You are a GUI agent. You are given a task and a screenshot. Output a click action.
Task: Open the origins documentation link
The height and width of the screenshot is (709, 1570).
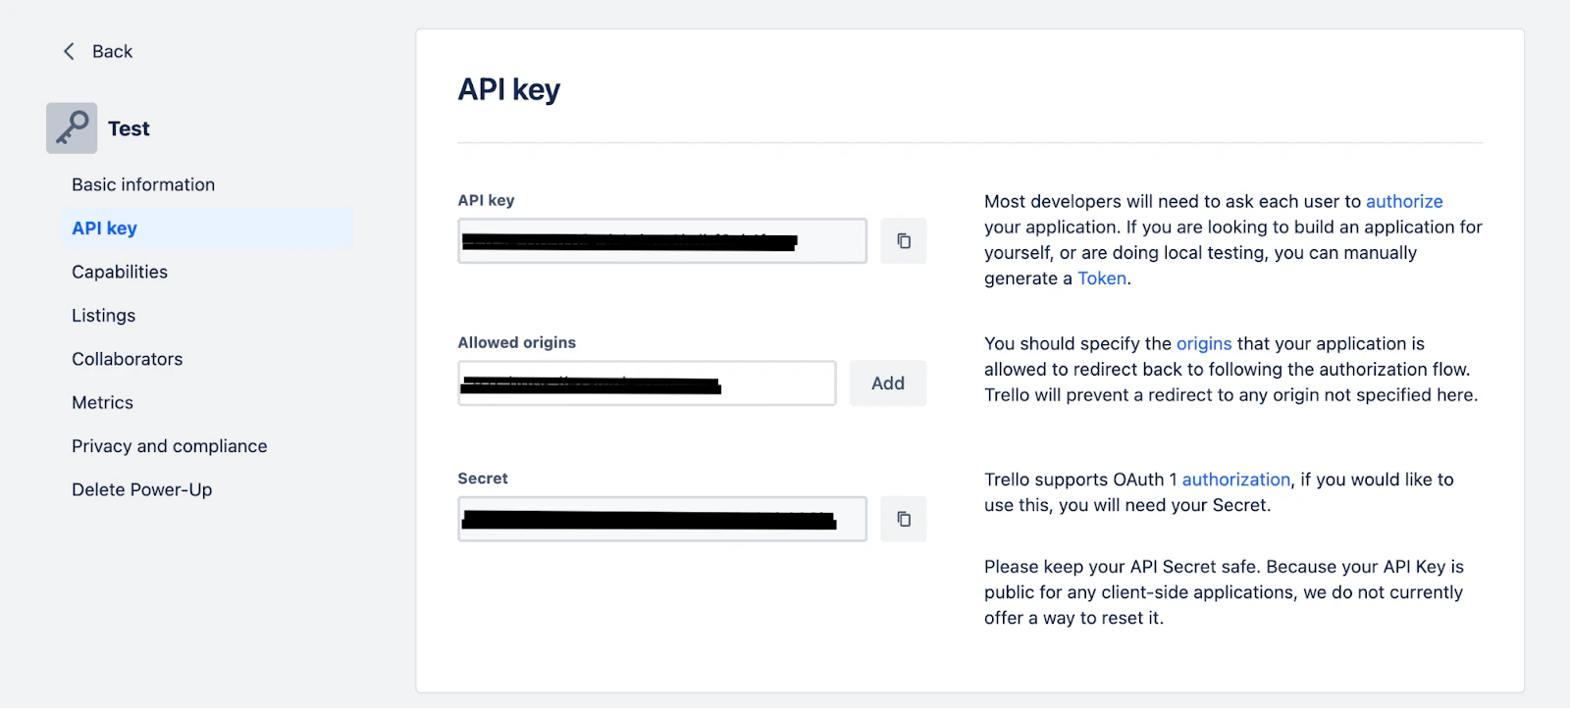pos(1204,344)
